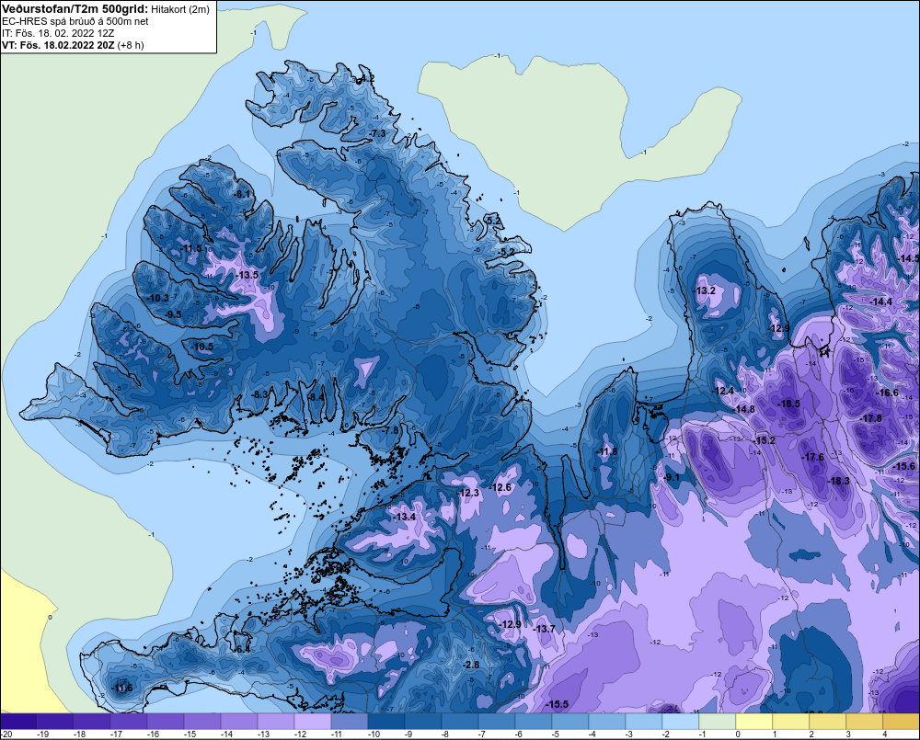Click the -12.3 temperature value
920x740 pixels.
click(468, 493)
